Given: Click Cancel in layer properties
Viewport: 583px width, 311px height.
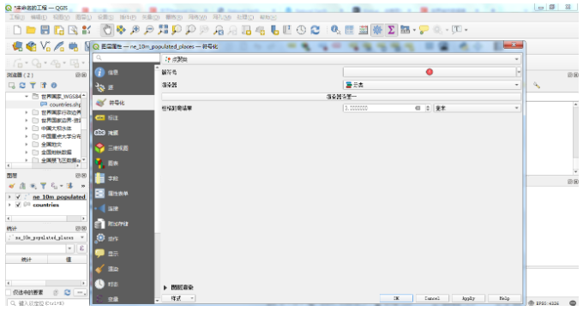Looking at the screenshot, I should pos(432,298).
